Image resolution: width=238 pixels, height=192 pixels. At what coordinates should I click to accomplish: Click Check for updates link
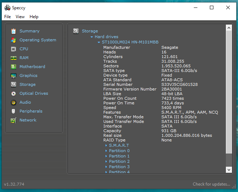click(x=211, y=184)
